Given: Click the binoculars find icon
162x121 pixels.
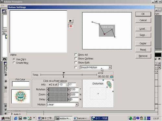Looking at the screenshot, I should pyautogui.click(x=5, y=59).
